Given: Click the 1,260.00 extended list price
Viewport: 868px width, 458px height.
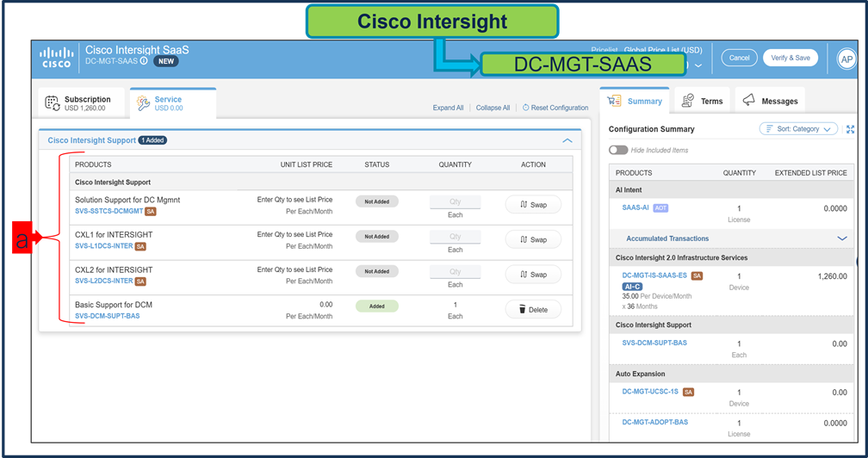Looking at the screenshot, I should coord(832,276).
